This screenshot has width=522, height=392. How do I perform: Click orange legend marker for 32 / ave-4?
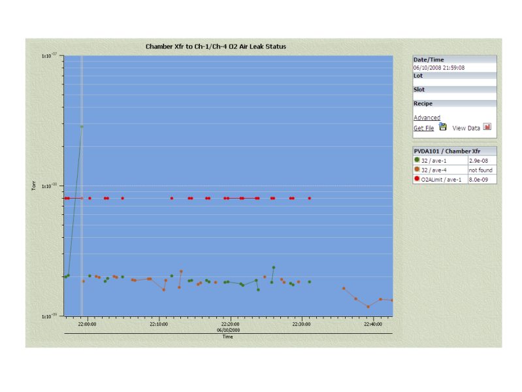(x=417, y=170)
